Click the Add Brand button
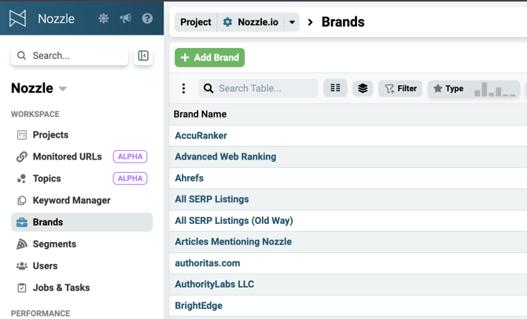Viewport: 527px width, 319px height. (209, 57)
